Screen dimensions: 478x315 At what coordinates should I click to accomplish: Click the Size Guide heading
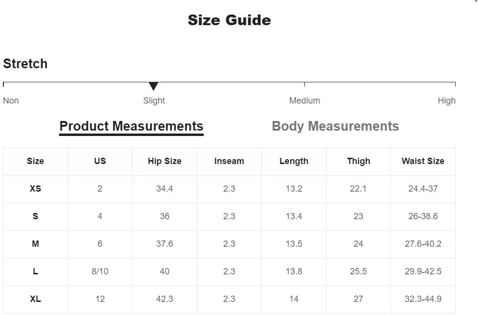(229, 20)
